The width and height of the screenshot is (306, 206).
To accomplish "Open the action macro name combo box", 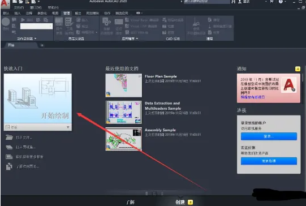I will 36,26.
